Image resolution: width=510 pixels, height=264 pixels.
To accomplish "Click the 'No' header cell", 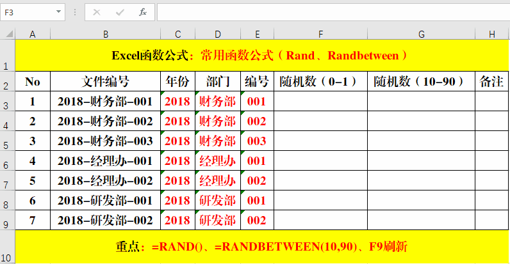I will pyautogui.click(x=33, y=81).
